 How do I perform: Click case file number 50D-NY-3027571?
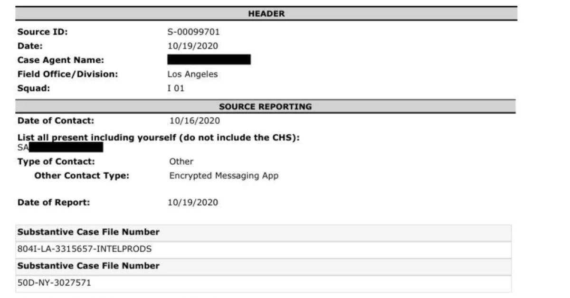(54, 283)
